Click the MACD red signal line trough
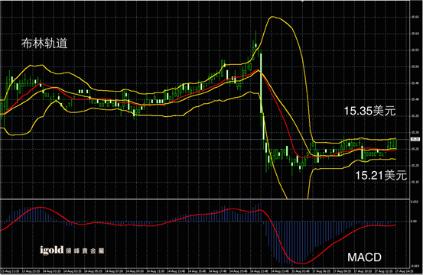 (x=301, y=263)
